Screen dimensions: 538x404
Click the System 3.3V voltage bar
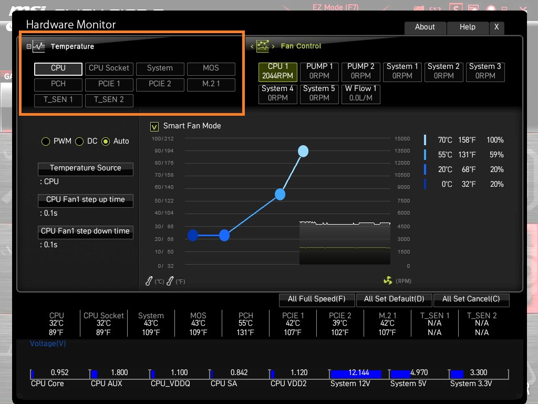pyautogui.click(x=457, y=374)
